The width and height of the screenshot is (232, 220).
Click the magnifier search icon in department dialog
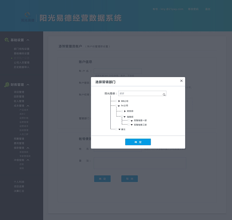coord(164,94)
